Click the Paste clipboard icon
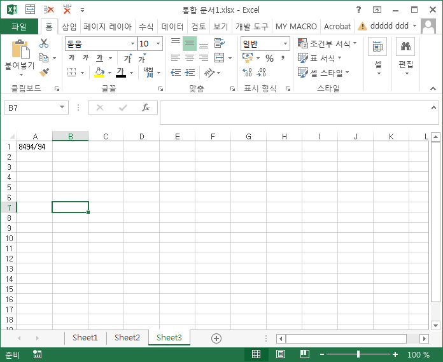Viewport: 443px width, 362px height. click(x=20, y=49)
